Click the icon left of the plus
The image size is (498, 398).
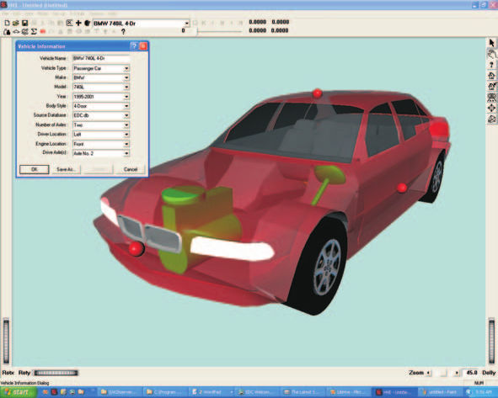tap(69, 23)
